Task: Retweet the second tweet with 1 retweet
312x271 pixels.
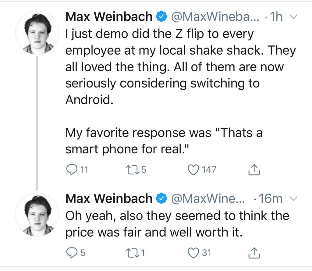Action: coord(131,253)
